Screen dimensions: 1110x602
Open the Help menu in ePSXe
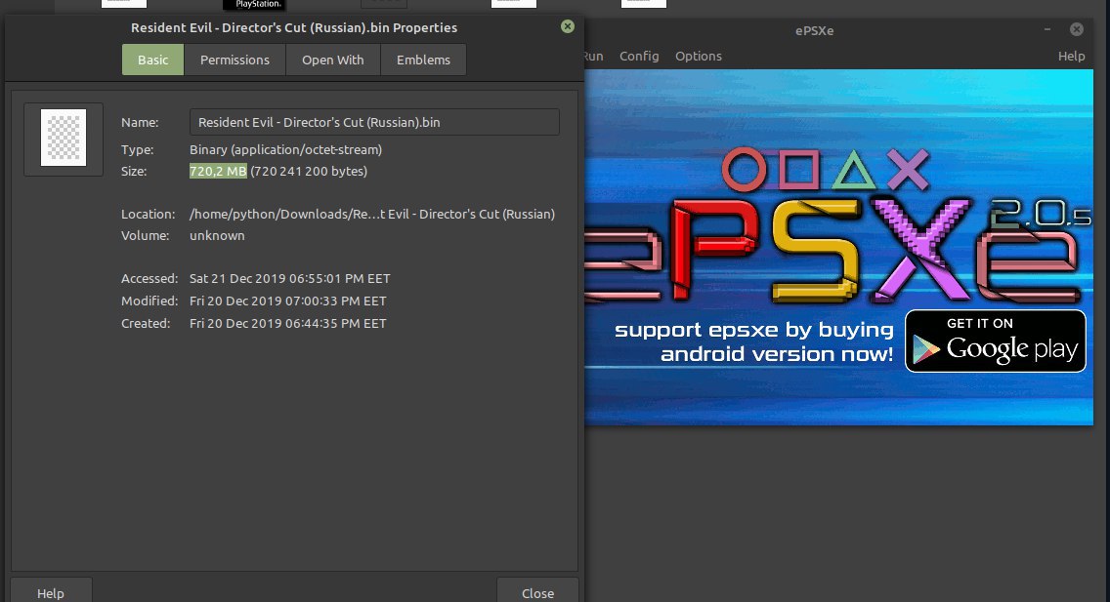pyautogui.click(x=1071, y=56)
